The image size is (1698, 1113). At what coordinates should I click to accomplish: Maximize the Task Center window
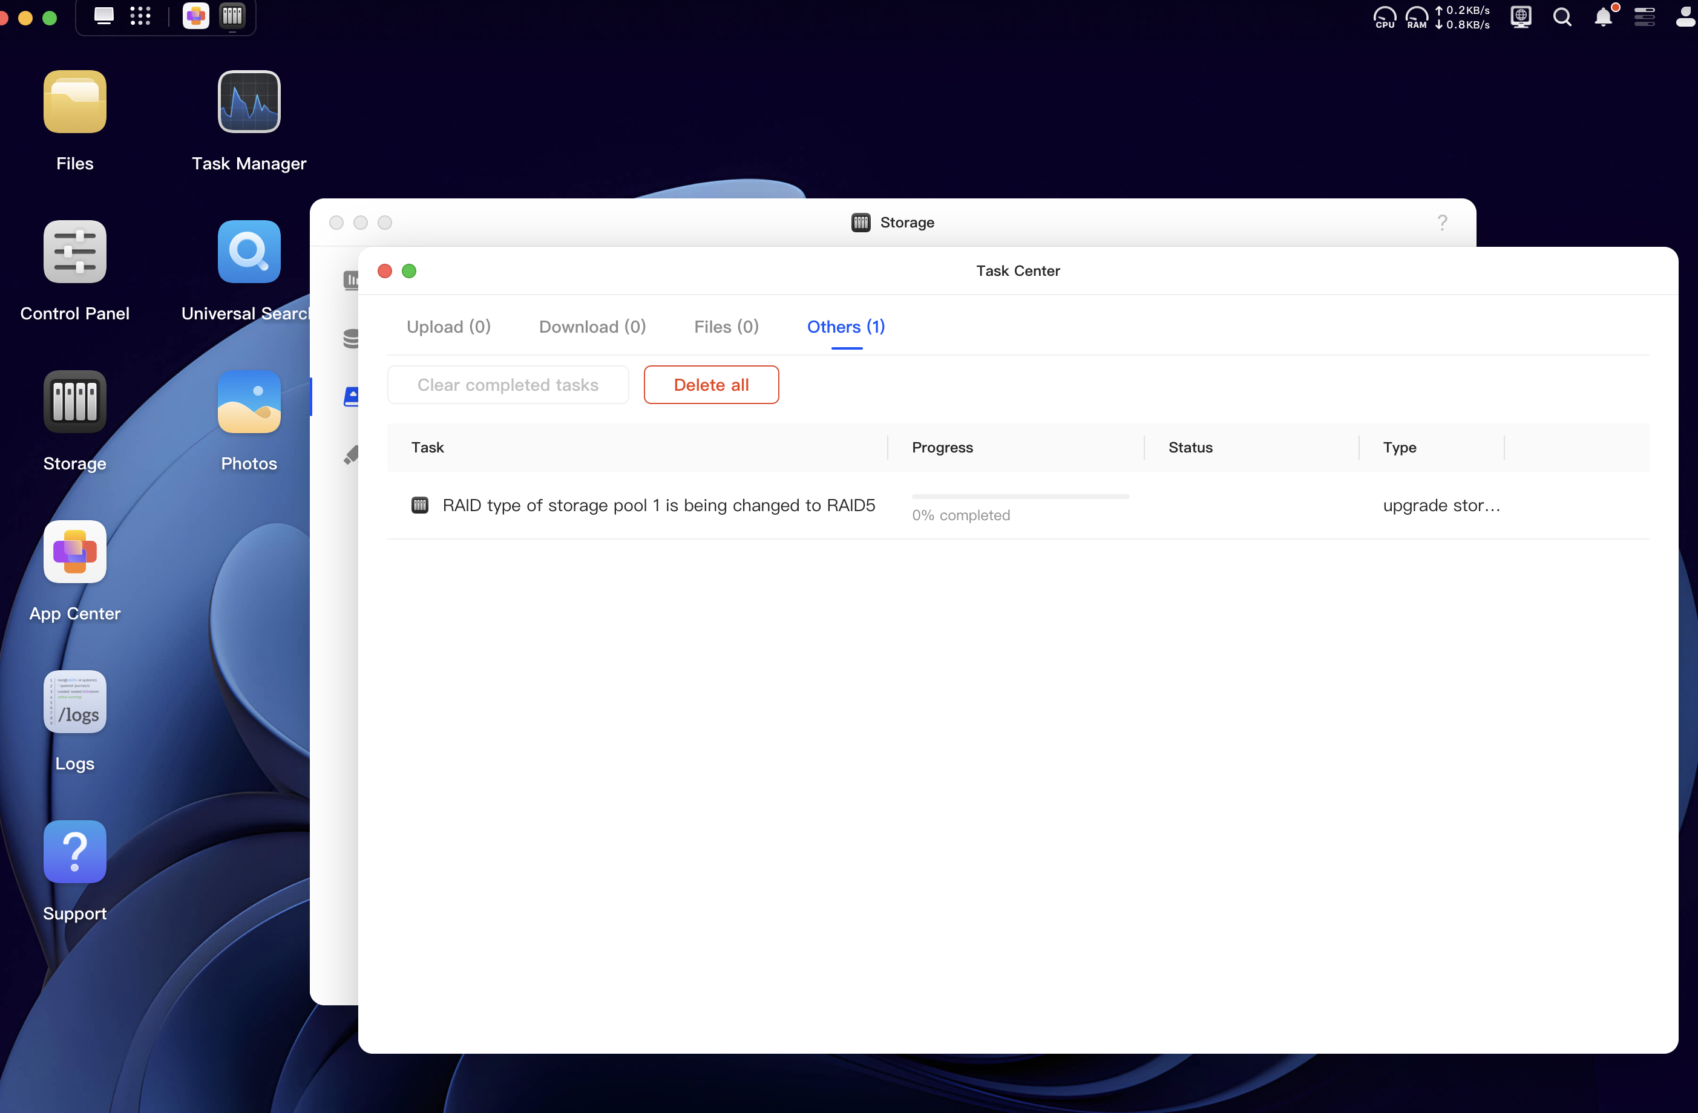click(409, 271)
